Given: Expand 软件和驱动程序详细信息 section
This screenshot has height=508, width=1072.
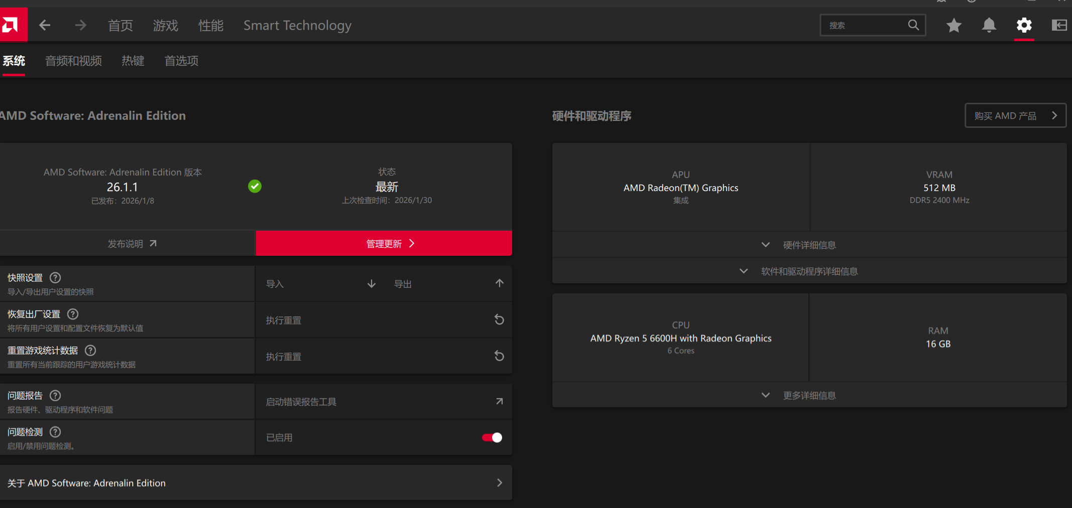Looking at the screenshot, I should 809,271.
